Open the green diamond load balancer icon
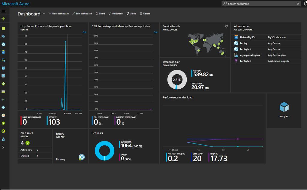Screen dimensions: 307x190 (3, 84)
